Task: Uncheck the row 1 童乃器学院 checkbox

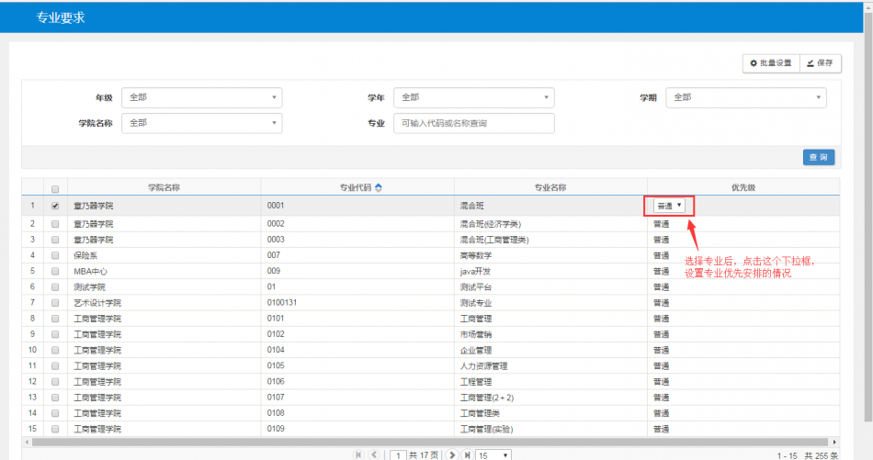Action: [x=55, y=206]
